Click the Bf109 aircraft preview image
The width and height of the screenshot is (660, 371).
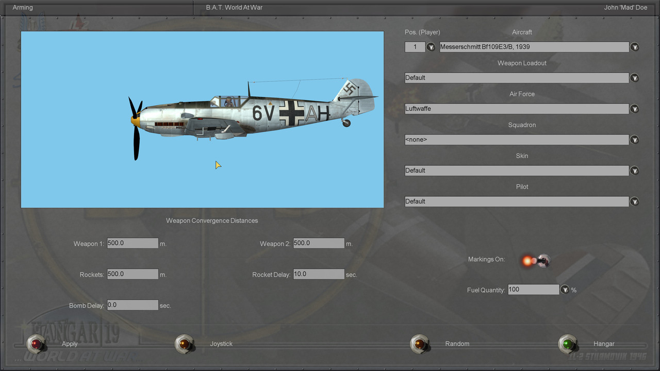pos(202,120)
